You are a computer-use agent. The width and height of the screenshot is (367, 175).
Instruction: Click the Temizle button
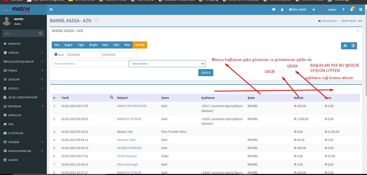click(140, 45)
